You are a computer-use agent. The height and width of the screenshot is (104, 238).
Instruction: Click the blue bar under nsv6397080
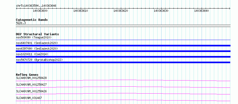(x=123, y=51)
